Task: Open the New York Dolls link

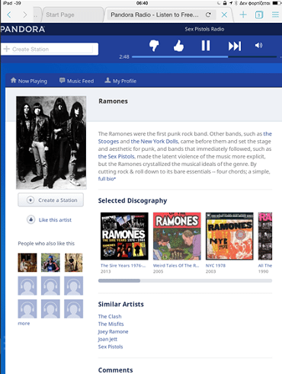Action: coord(155,142)
